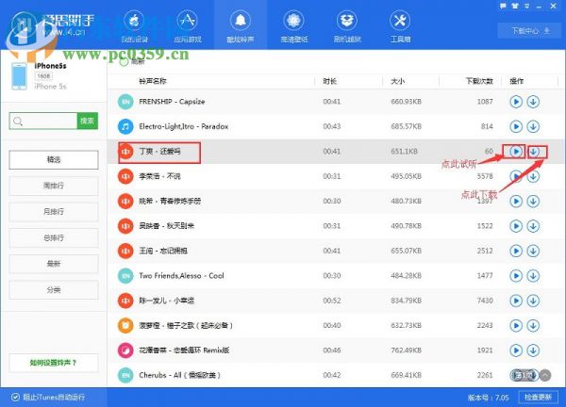Open the 高清壁纸 section
This screenshot has width=566, height=407.
point(293,26)
